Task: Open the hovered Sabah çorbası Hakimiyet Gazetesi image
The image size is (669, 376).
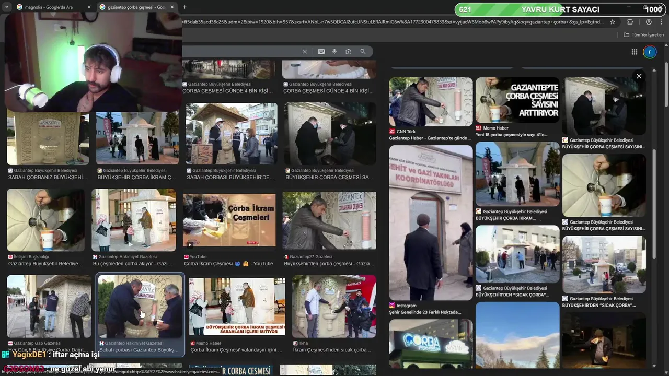Action: 141,307
